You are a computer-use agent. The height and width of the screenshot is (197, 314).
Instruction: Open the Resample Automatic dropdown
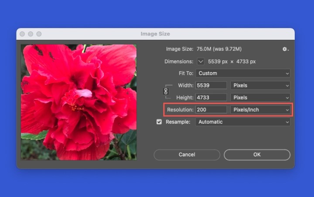click(x=243, y=122)
